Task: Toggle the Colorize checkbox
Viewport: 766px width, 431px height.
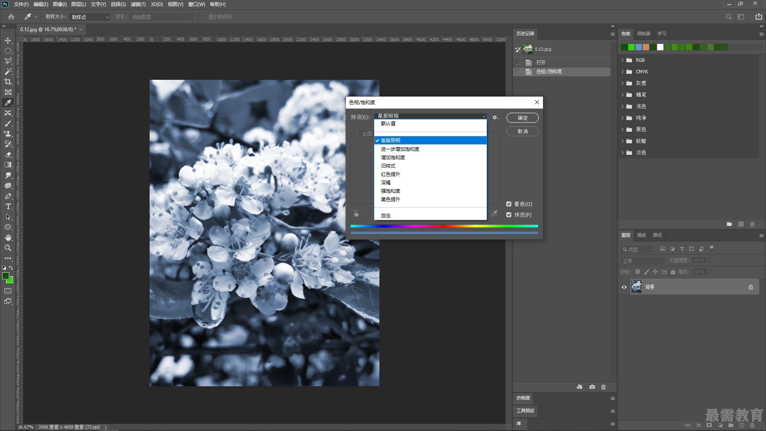Action: tap(509, 204)
